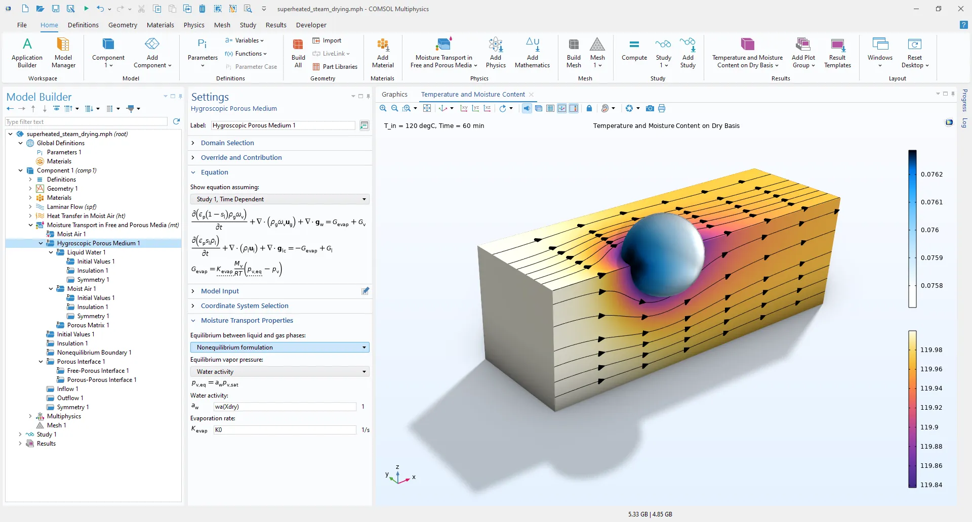972x522 pixels.
Task: Click the Print icon in graphics toolbar
Action: pyautogui.click(x=662, y=108)
